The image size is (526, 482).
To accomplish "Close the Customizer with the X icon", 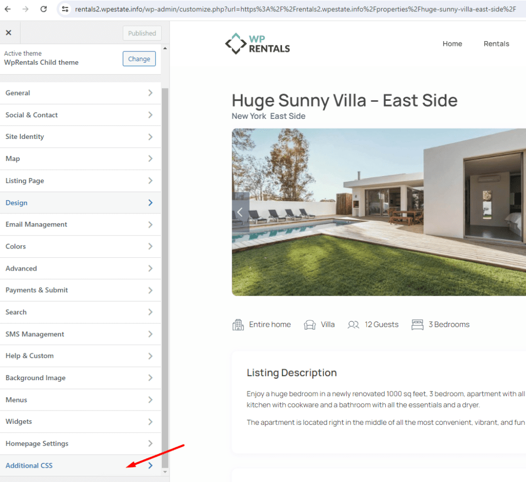I will 9,32.
